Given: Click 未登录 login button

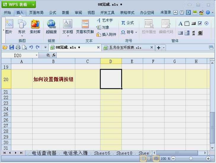Looking at the screenshot, I should pyautogui.click(x=166, y=12).
